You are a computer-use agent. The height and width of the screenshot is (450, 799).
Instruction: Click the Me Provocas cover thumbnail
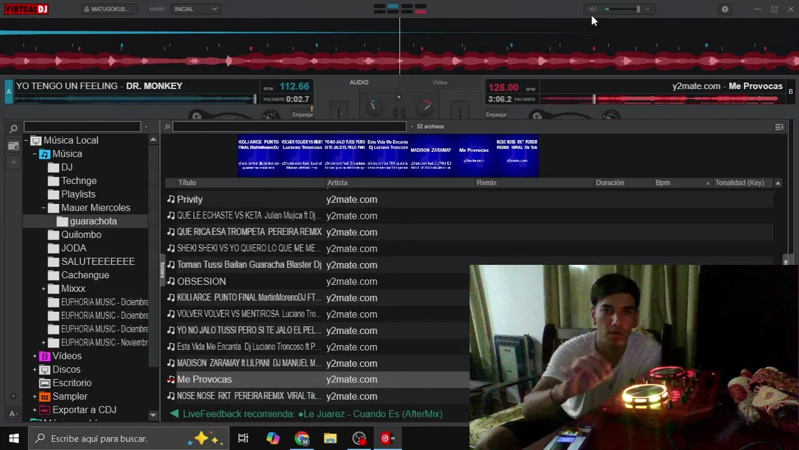(x=474, y=156)
